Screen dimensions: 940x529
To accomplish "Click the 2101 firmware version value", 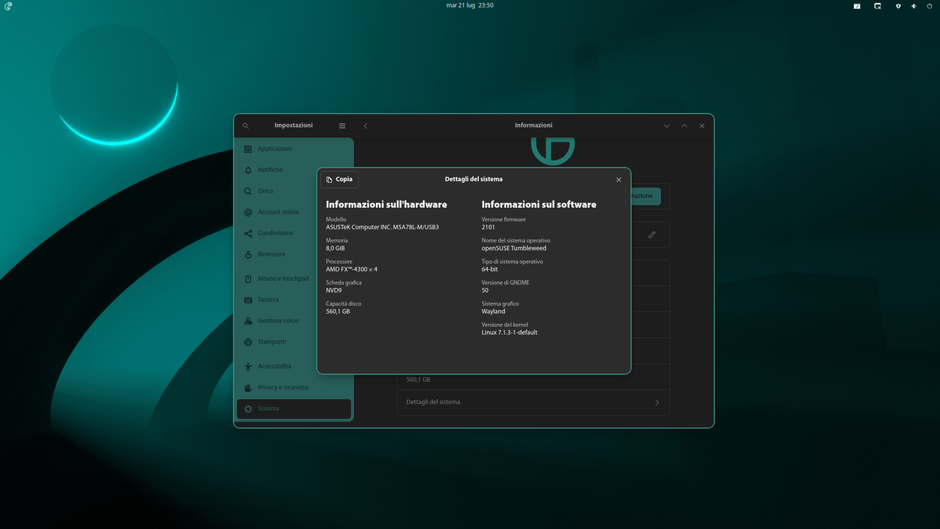I will 488,227.
